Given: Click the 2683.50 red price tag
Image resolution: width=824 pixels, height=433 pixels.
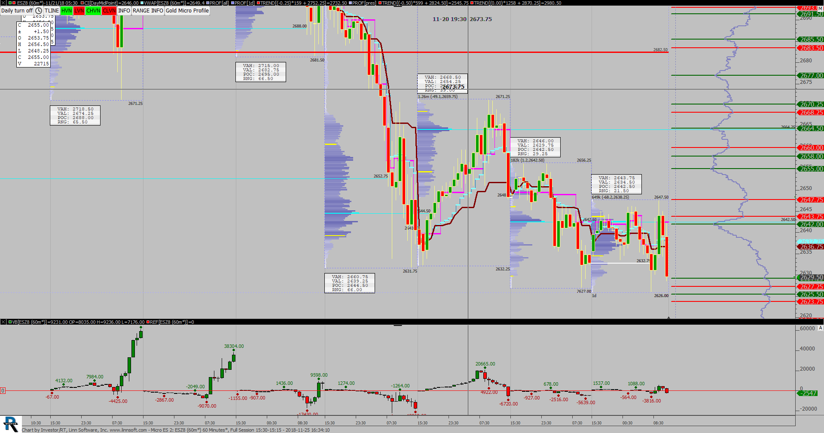Looking at the screenshot, I should (x=810, y=48).
